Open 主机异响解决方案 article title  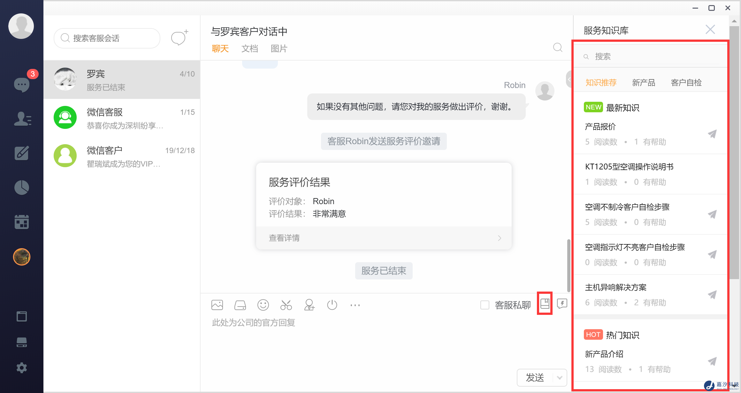coord(615,287)
